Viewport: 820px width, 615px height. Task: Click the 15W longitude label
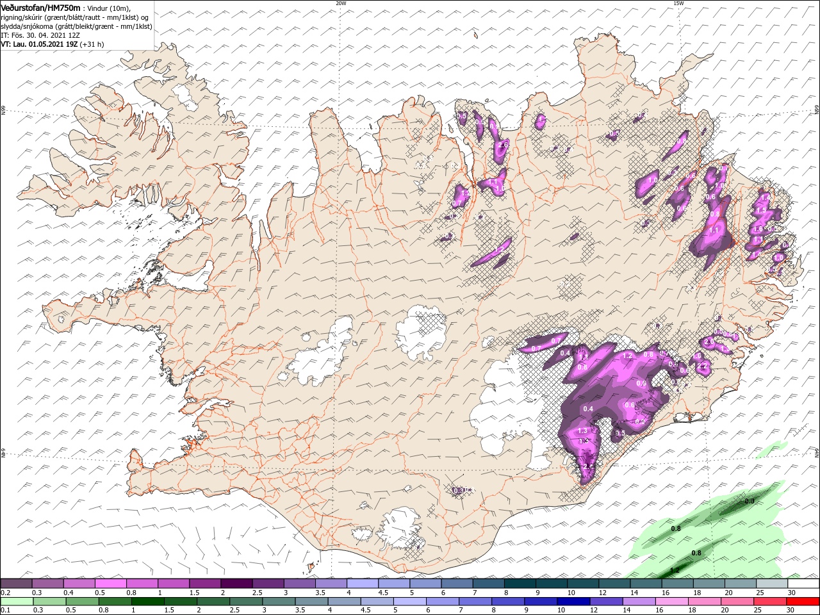point(678,3)
